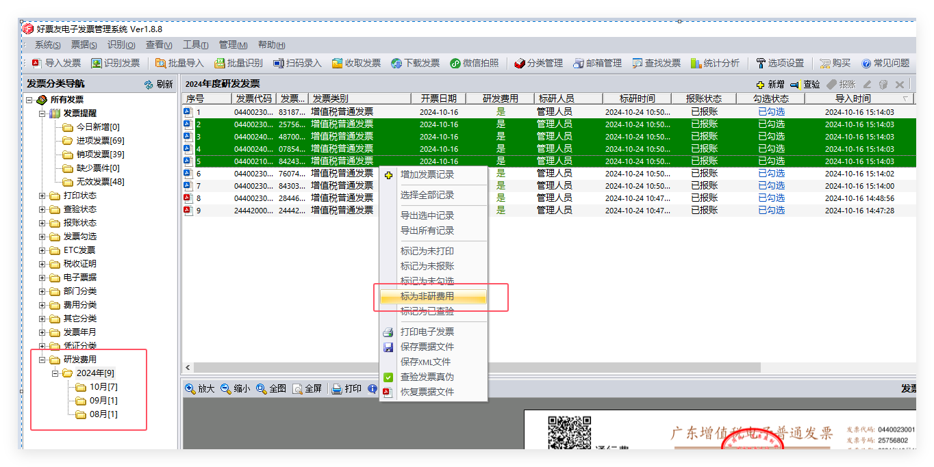Click the 全屏 preview button

pyautogui.click(x=307, y=388)
